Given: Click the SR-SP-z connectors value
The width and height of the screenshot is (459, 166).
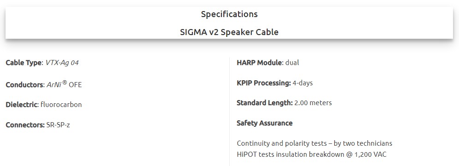Looking at the screenshot, I should coord(58,125).
